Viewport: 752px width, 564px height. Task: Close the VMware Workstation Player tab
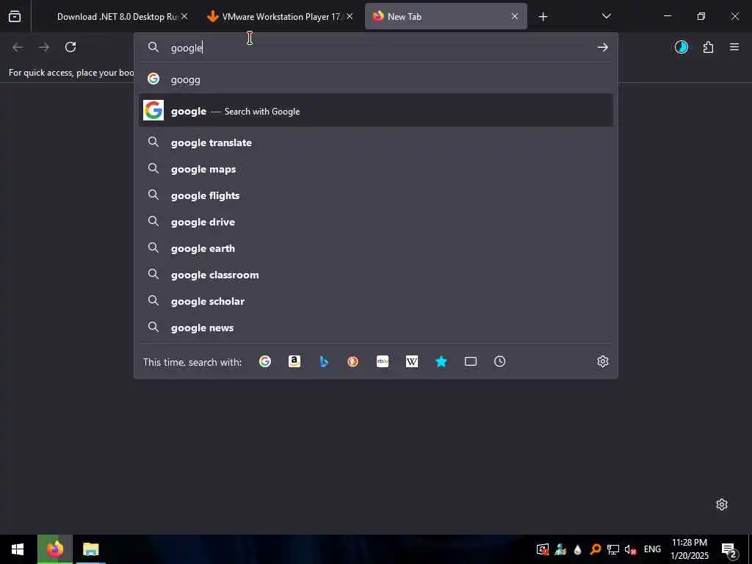coord(350,16)
